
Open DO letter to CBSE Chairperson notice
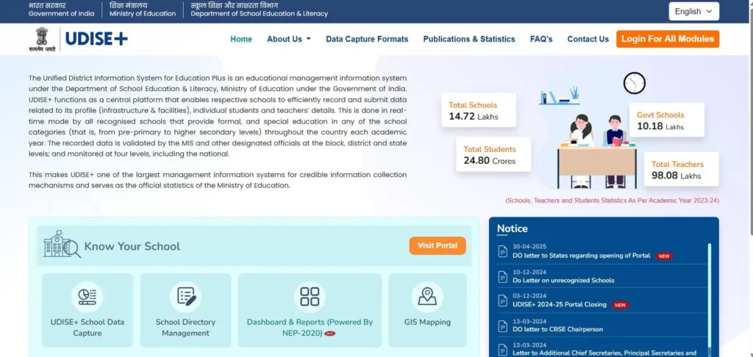point(557,330)
